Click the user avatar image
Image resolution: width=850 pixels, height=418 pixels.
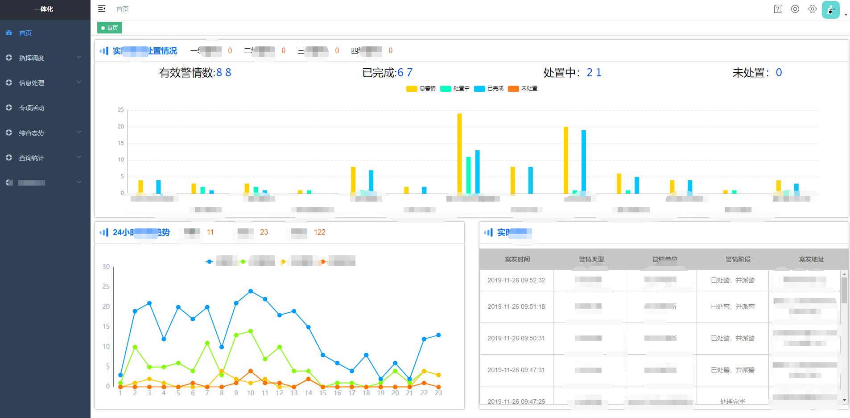[831, 10]
